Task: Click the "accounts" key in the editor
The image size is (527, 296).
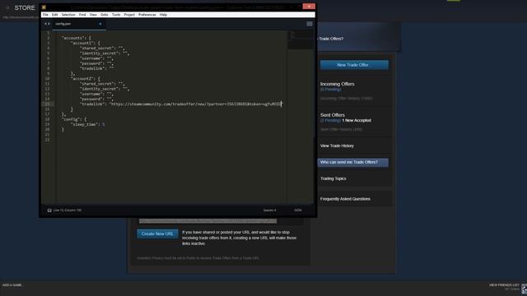Action: pos(72,38)
